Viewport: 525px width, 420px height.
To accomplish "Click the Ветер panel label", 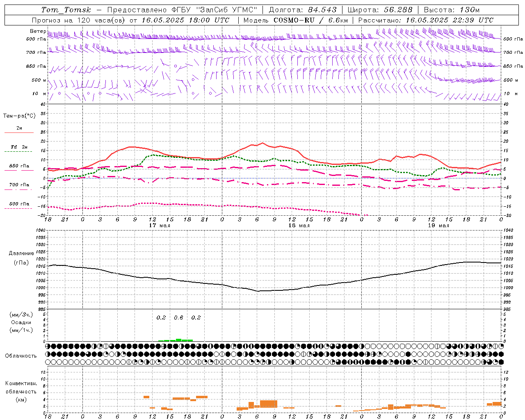I will click(x=38, y=31).
